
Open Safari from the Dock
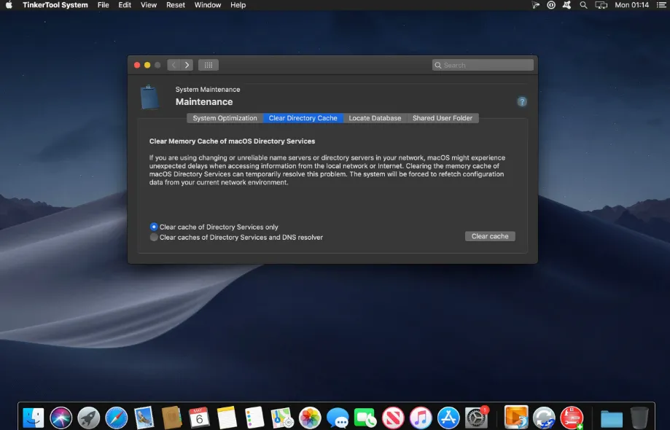click(116, 417)
